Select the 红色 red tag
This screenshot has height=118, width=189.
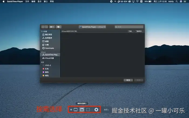(50, 69)
